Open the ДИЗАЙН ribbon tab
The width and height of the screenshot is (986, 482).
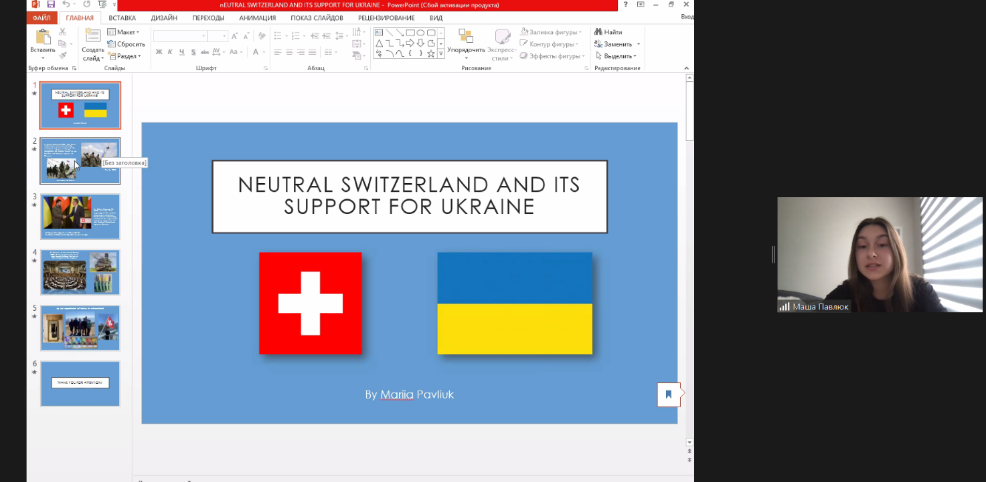click(164, 18)
